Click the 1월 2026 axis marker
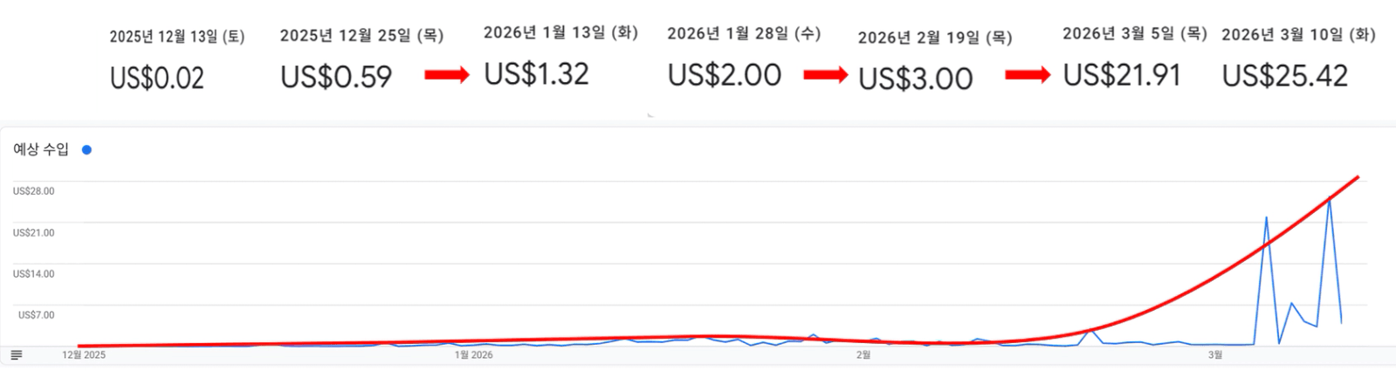Image resolution: width=1396 pixels, height=392 pixels. (473, 354)
